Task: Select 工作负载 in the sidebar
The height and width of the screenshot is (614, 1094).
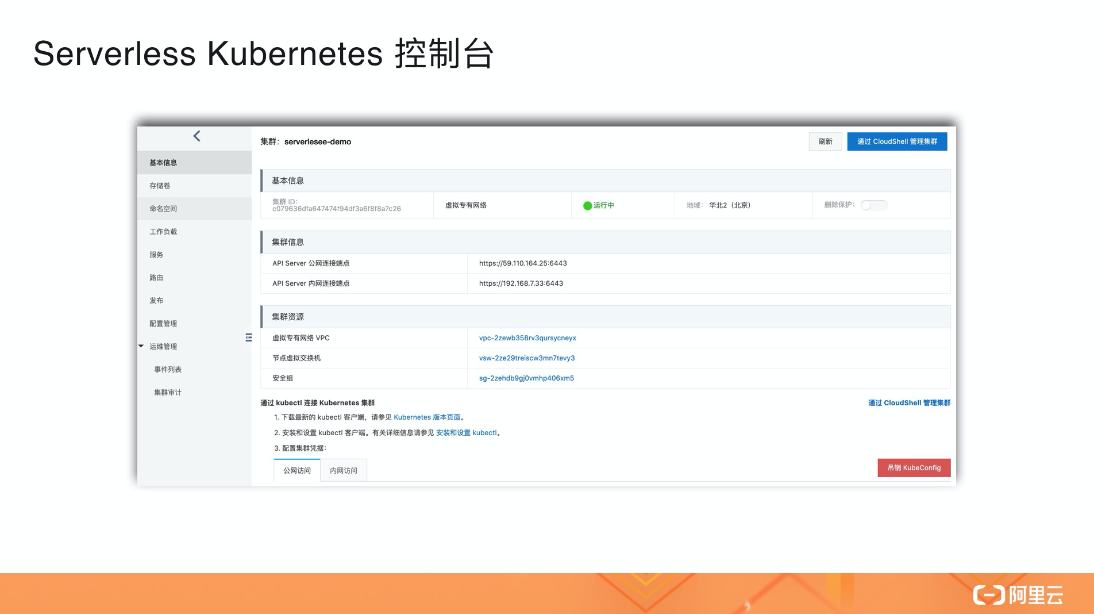Action: 163,232
